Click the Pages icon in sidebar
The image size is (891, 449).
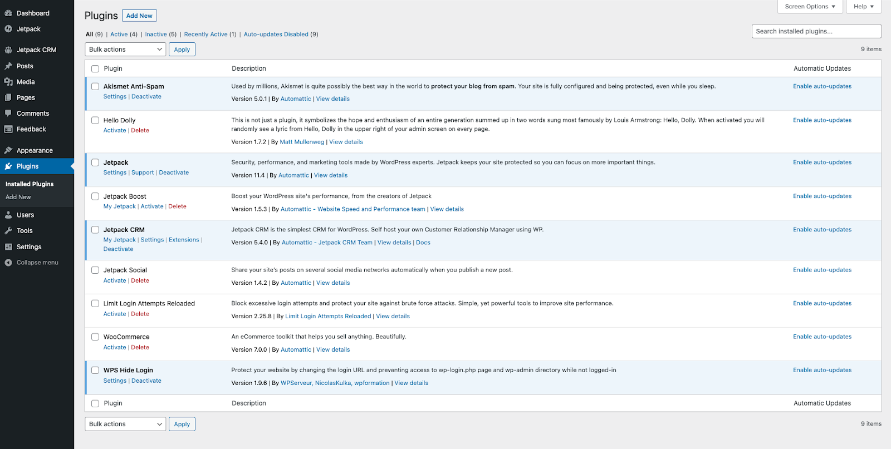pos(8,97)
